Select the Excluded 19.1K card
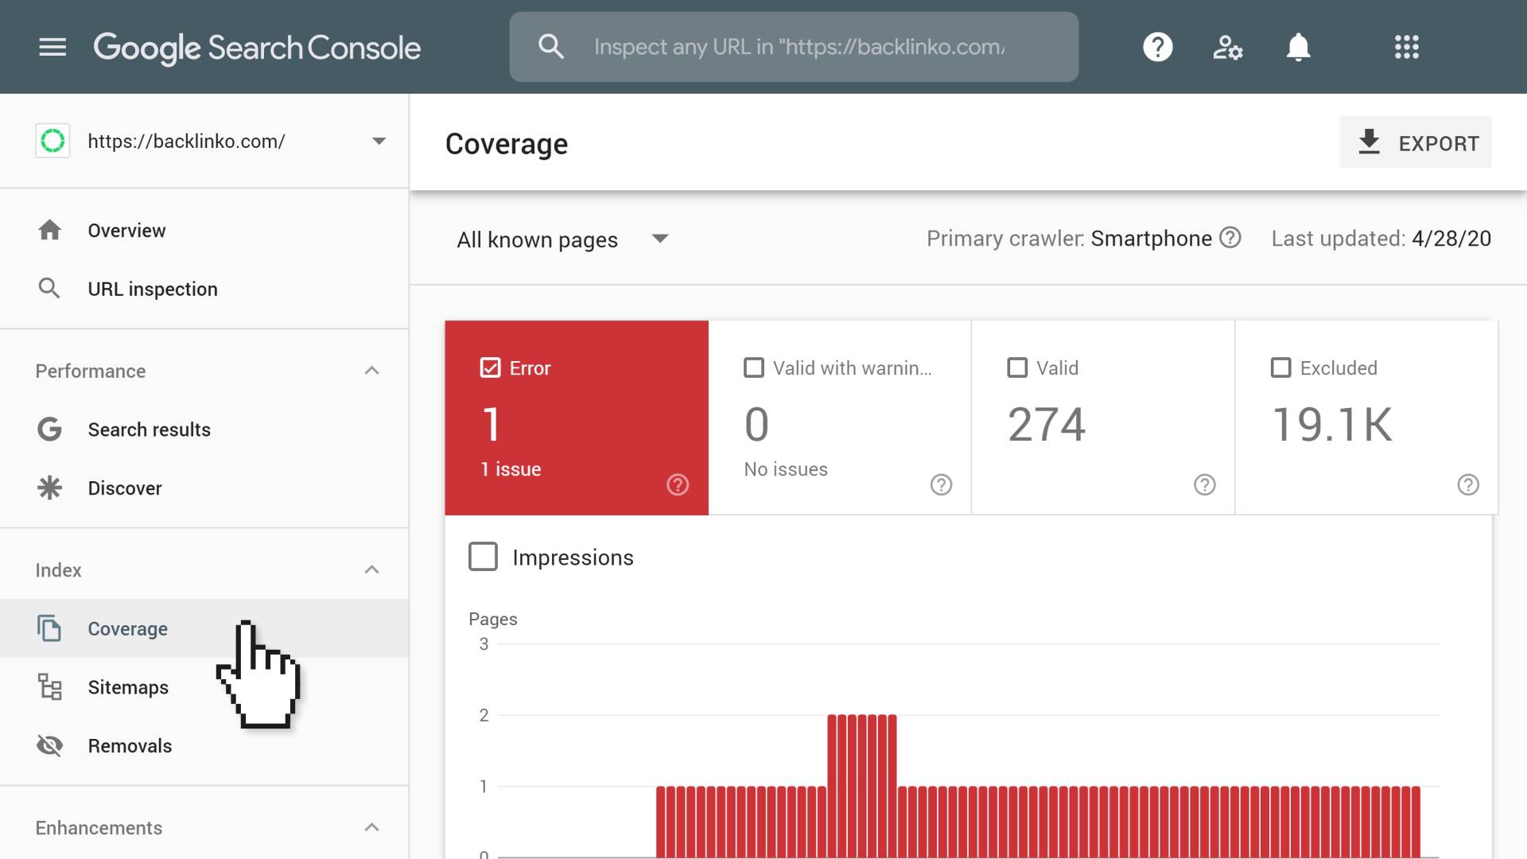 [1366, 418]
